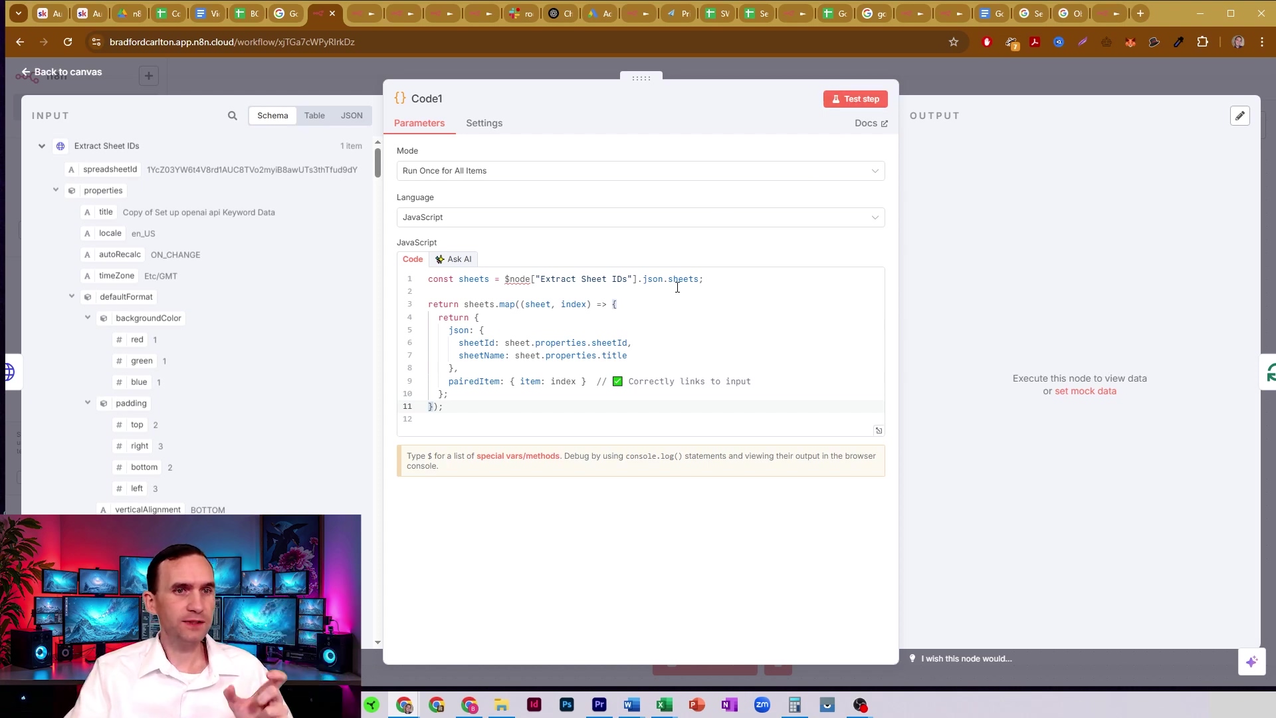Switch to the Ask AI tab
This screenshot has height=718, width=1276.
[453, 259]
